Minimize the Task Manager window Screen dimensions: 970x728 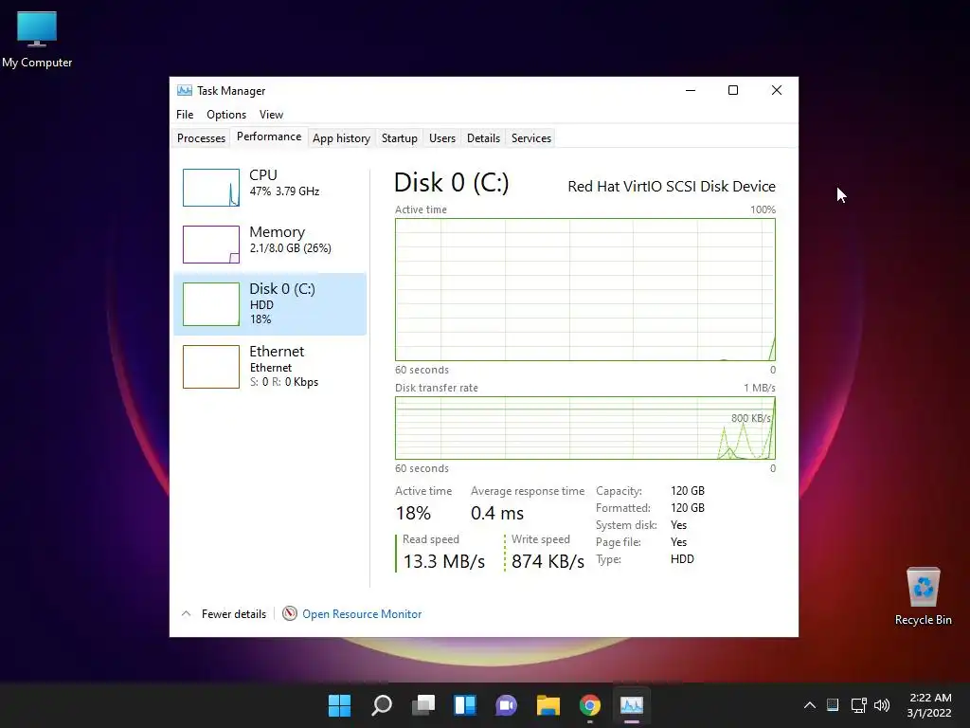[691, 90]
